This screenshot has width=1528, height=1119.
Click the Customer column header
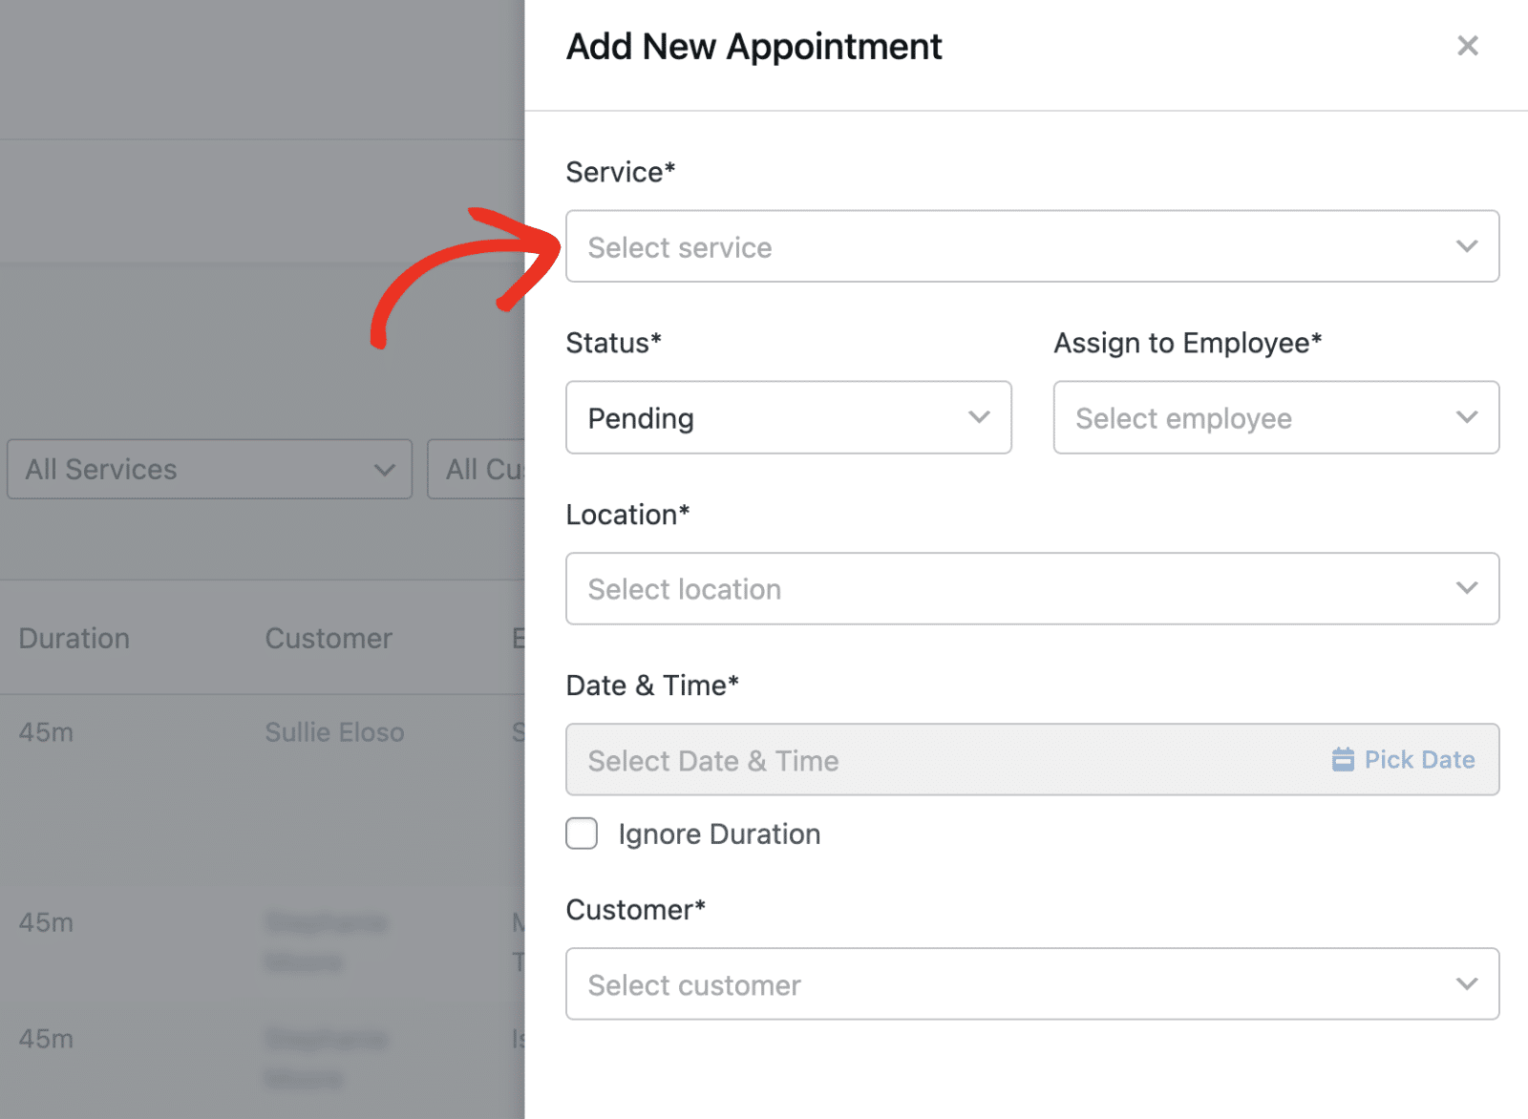coord(329,639)
